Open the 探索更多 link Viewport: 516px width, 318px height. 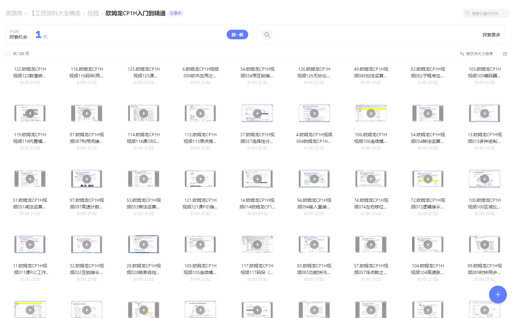[491, 35]
